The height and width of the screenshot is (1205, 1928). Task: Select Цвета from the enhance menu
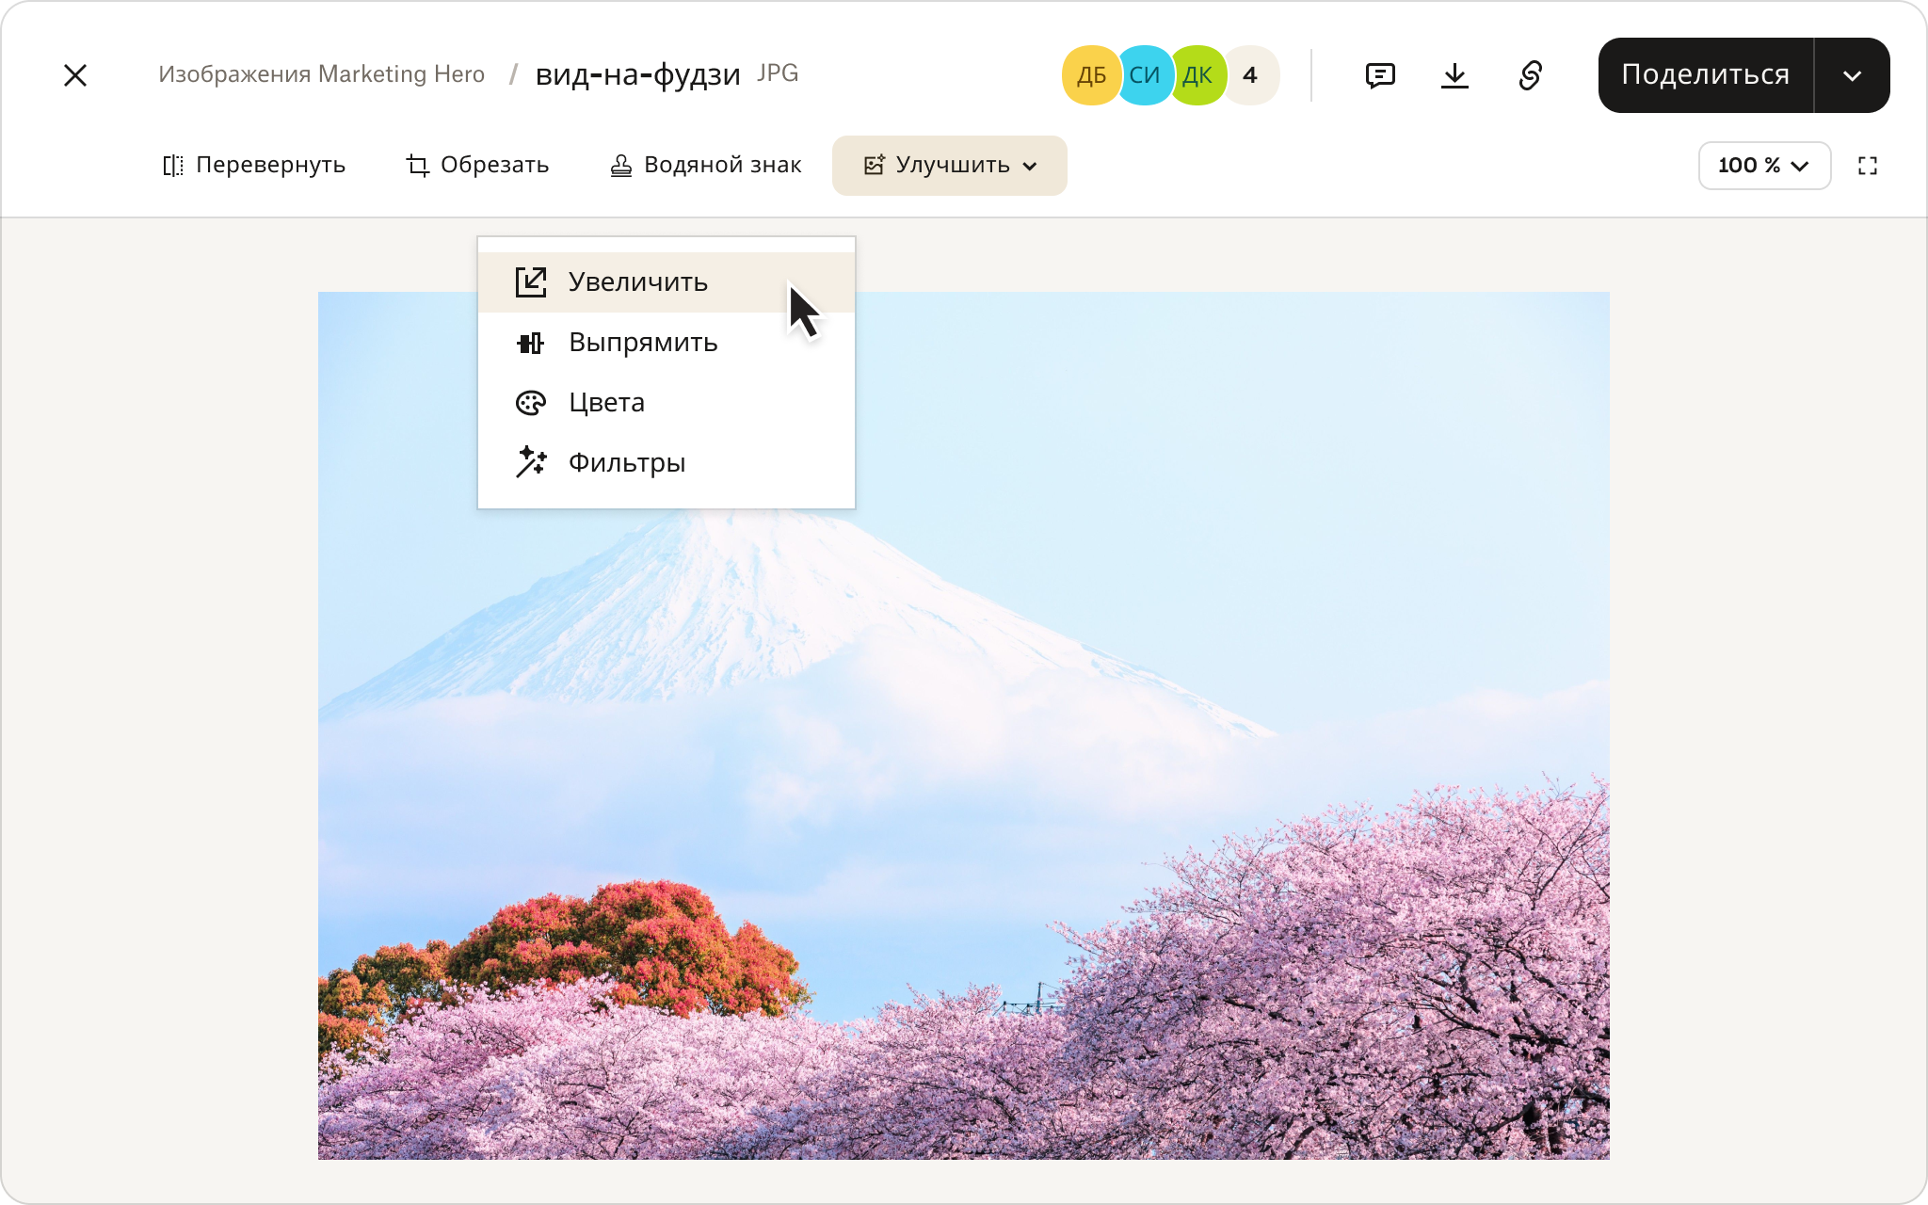pyautogui.click(x=667, y=403)
